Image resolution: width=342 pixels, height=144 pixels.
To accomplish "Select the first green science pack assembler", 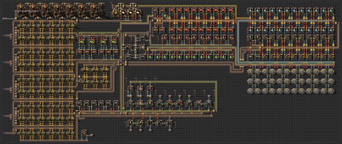I will pos(150,56).
